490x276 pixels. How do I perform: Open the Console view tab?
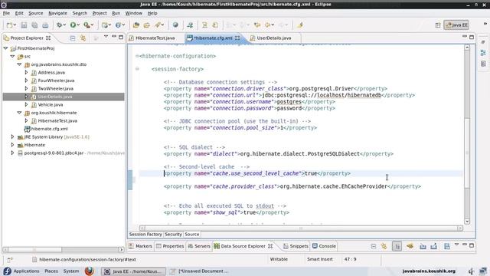(324, 246)
